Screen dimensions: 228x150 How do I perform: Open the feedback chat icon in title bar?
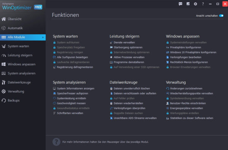pyautogui.click(x=180, y=4)
